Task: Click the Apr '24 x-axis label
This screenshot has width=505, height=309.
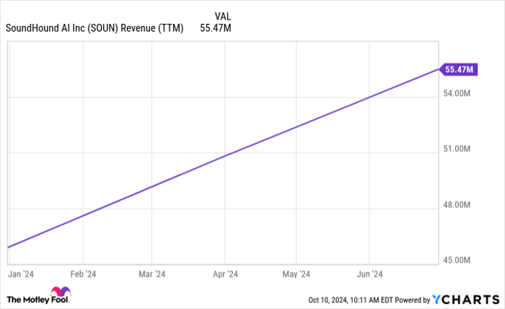Action: click(225, 274)
